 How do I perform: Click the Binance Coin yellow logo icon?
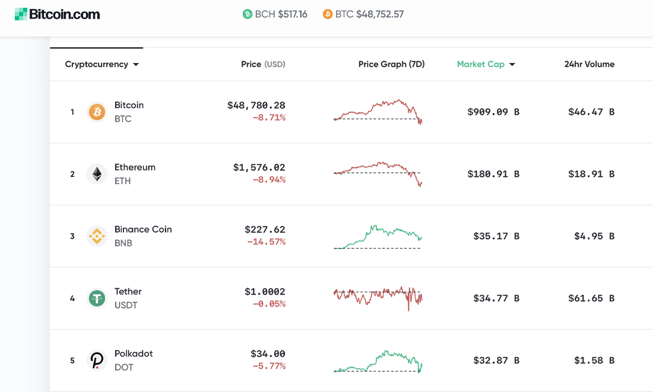[97, 236]
